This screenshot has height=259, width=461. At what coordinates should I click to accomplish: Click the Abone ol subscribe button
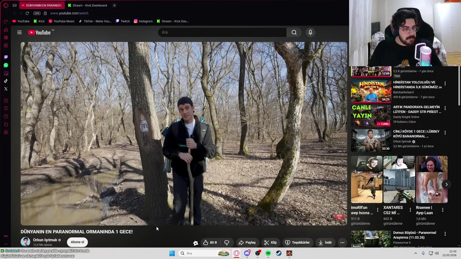(x=77, y=242)
